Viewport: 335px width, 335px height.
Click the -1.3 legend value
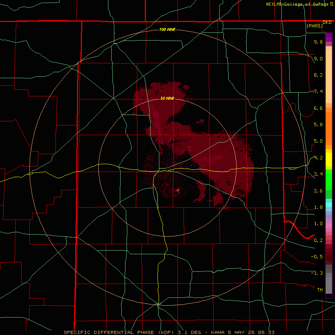(317, 273)
